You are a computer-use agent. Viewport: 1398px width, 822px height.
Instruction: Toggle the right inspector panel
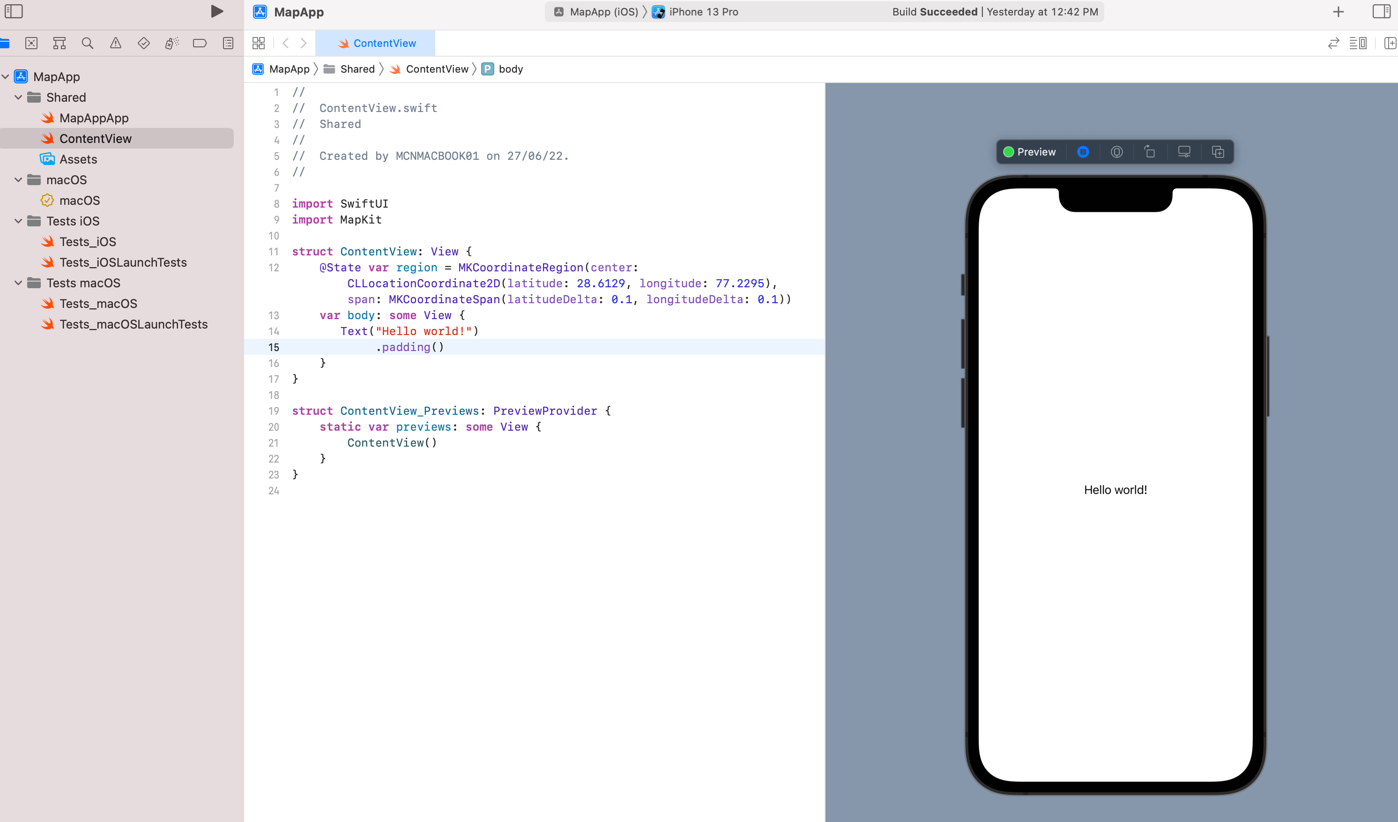tap(1381, 12)
